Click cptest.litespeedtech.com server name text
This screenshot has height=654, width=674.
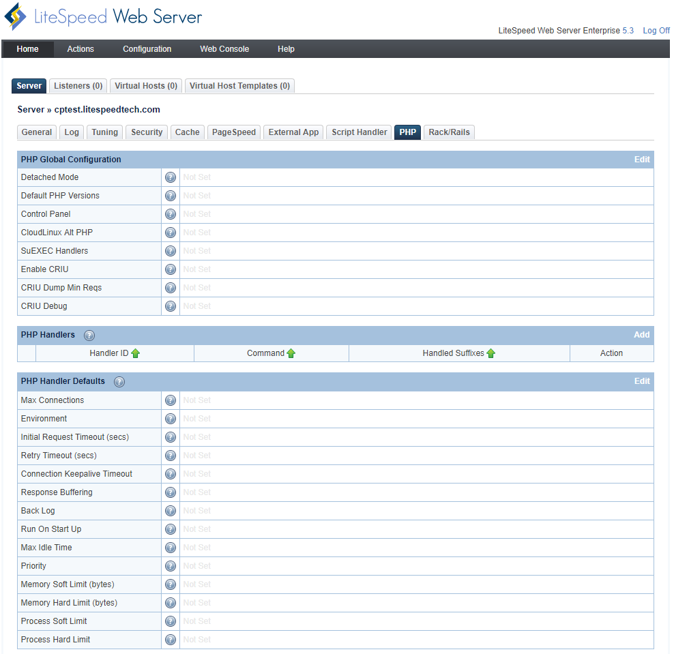pyautogui.click(x=107, y=110)
